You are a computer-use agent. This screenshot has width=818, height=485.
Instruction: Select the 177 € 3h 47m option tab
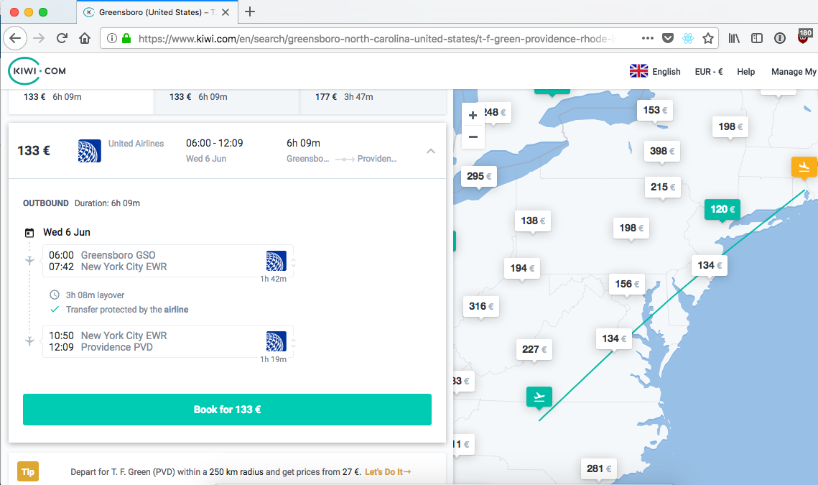click(373, 101)
